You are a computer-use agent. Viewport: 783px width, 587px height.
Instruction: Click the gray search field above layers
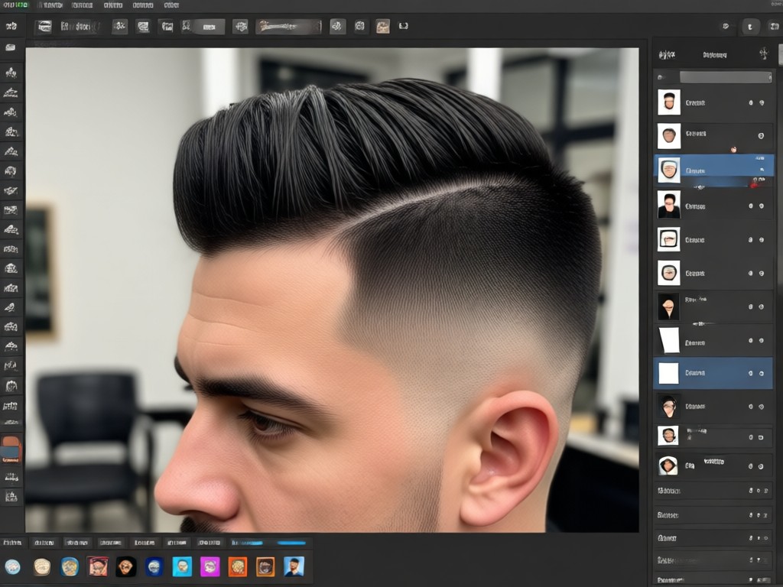point(726,77)
